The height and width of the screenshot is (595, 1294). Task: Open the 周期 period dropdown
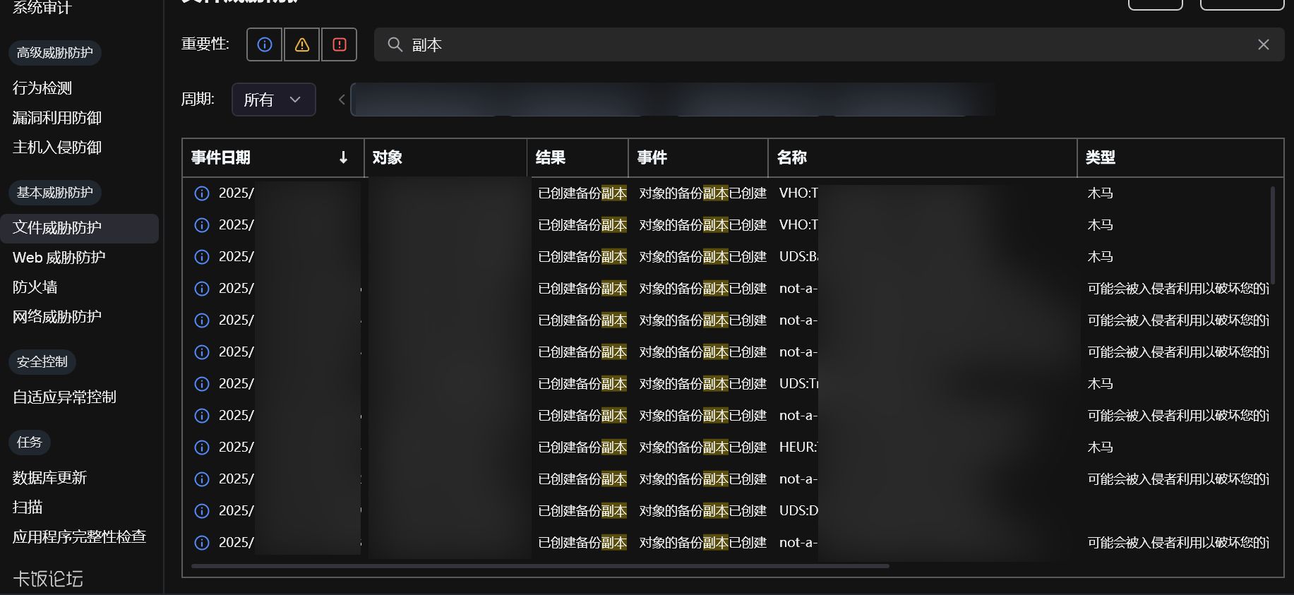click(x=273, y=100)
